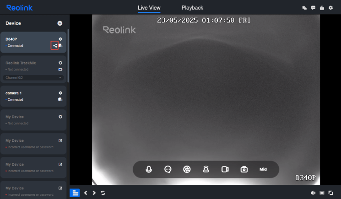This screenshot has height=199, width=341.
Task: Trigger the siren alarm icon
Action: [x=206, y=169]
